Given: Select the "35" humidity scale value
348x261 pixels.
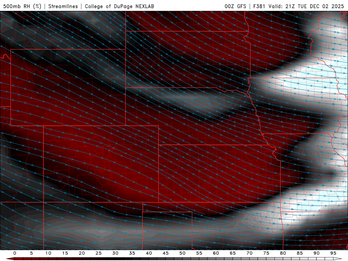Looking at the screenshot, I should coord(132,253).
